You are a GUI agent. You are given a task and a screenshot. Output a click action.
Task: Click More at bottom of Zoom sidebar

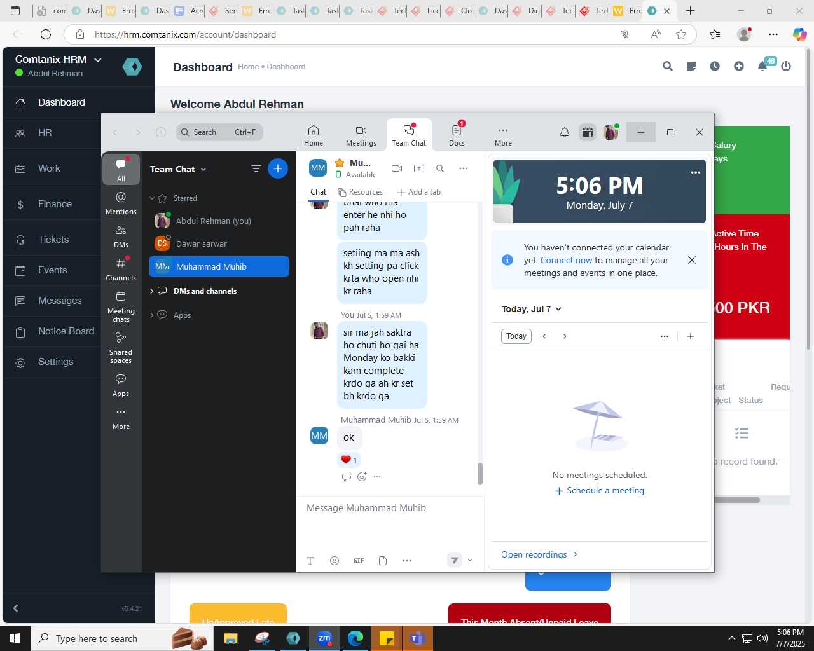tap(121, 418)
